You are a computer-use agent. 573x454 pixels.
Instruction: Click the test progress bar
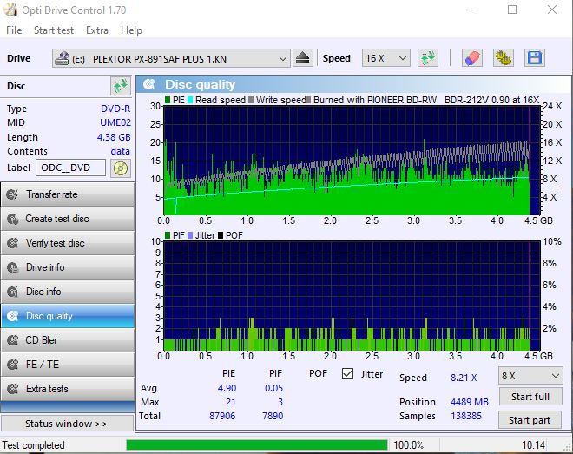(x=256, y=445)
